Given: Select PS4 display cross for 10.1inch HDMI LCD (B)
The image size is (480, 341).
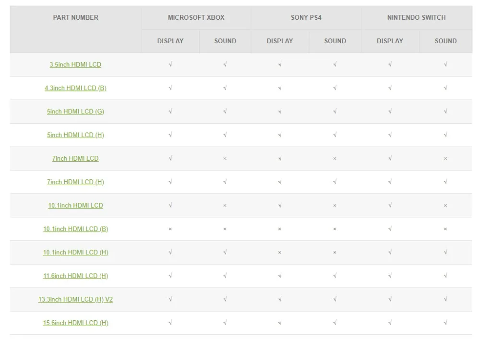Looking at the screenshot, I should 280,229.
